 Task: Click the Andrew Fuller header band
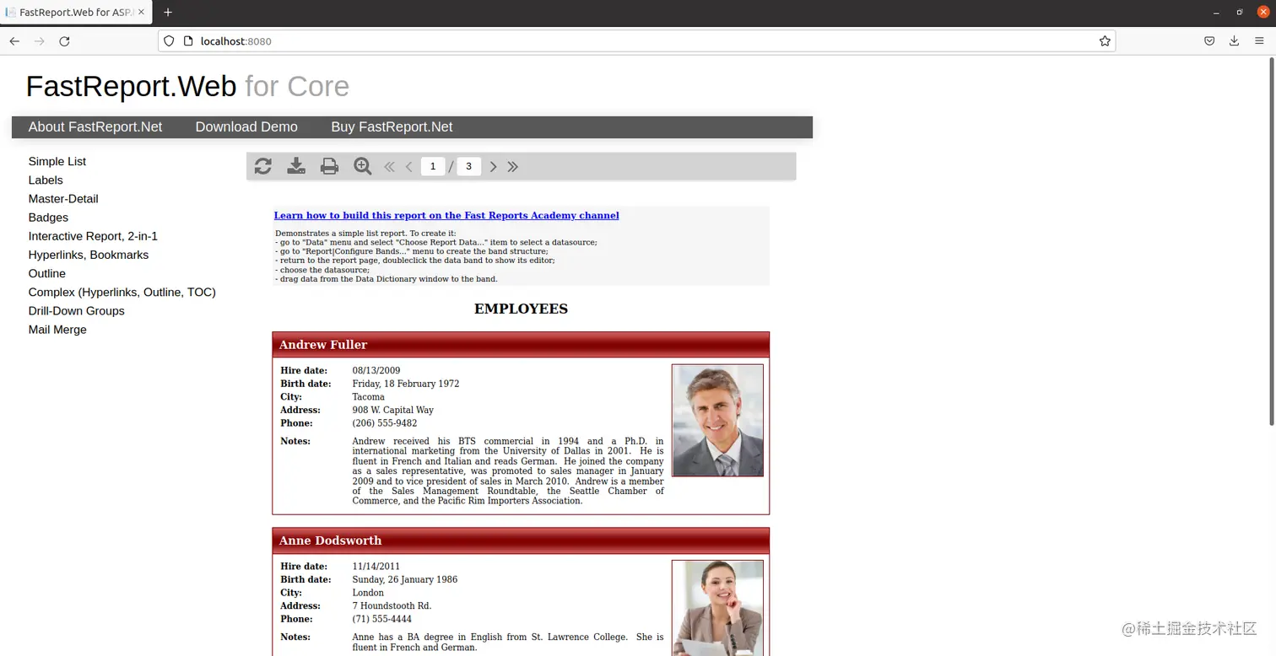point(521,345)
